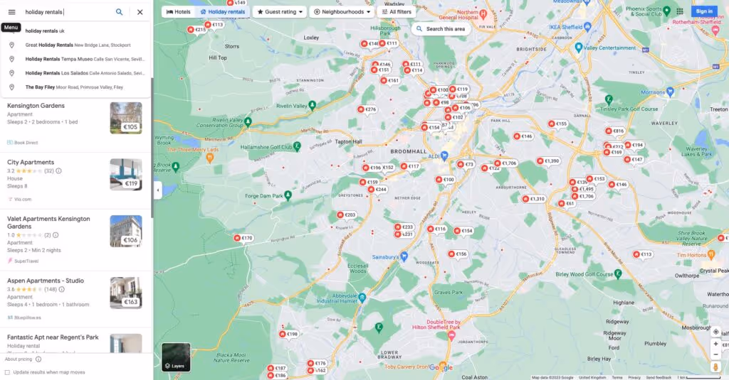Click Abbeydale Industrial Hamlet marker
The width and height of the screenshot is (729, 380).
click(362, 298)
